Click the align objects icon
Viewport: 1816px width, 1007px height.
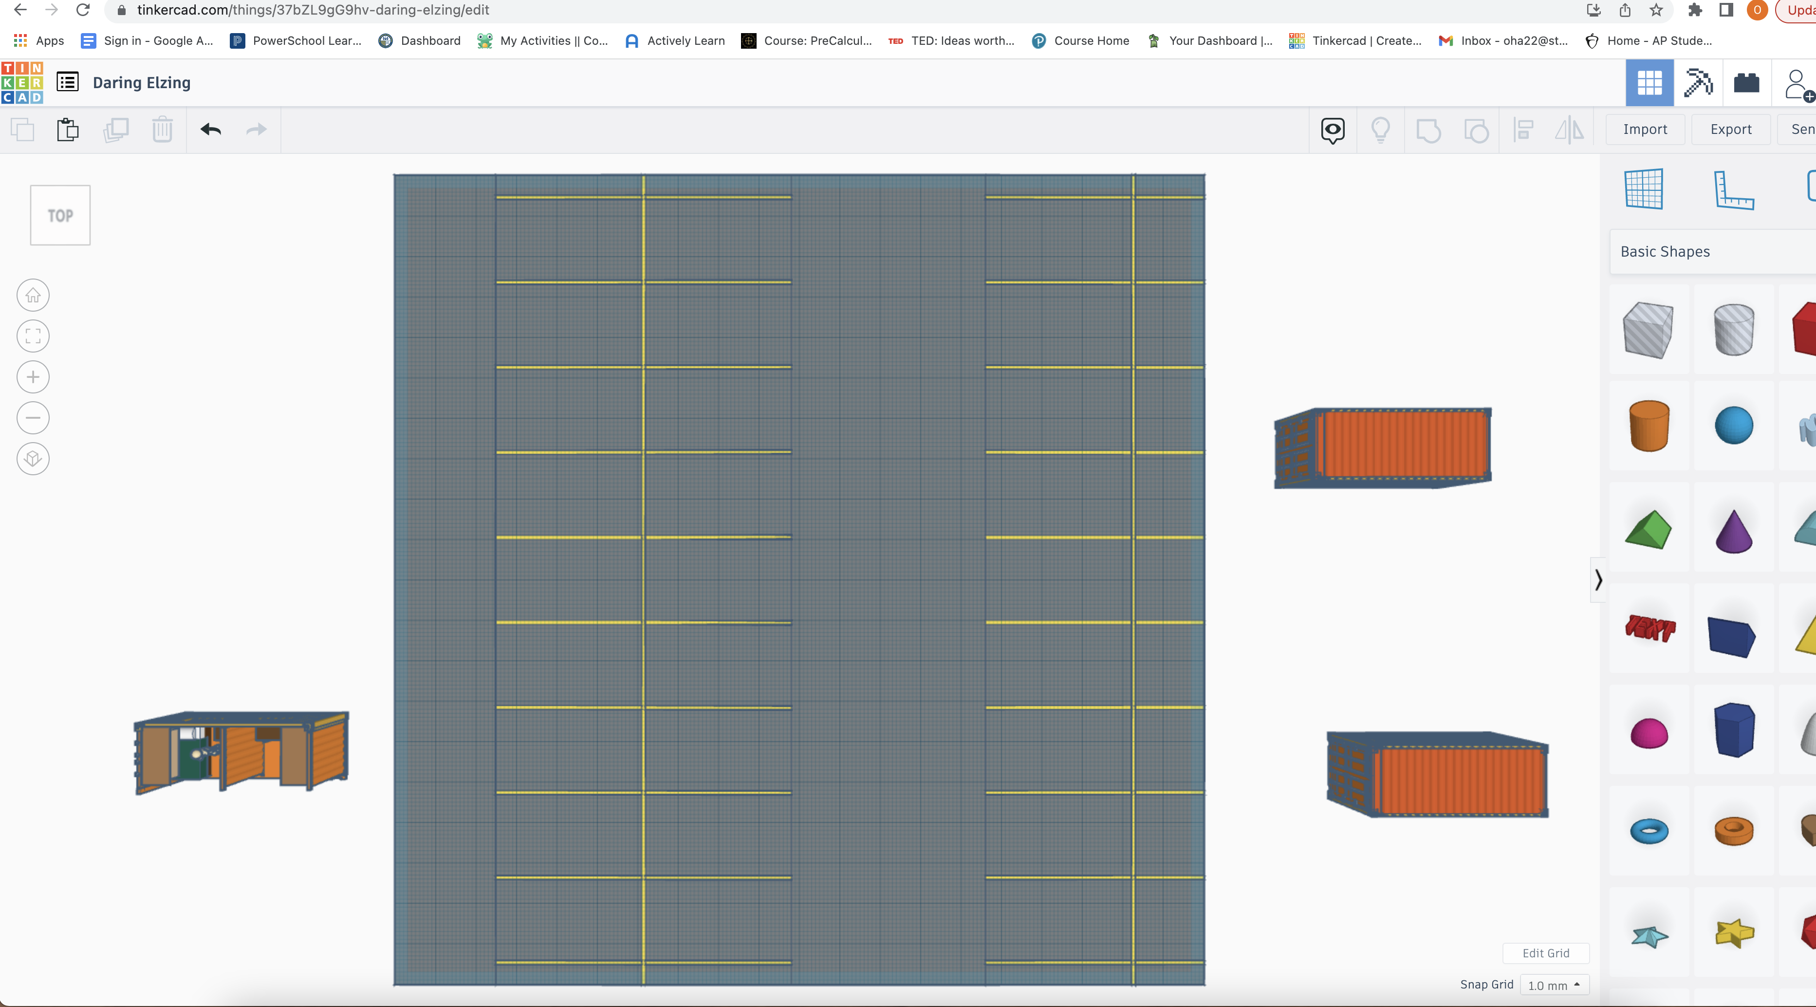(1525, 129)
